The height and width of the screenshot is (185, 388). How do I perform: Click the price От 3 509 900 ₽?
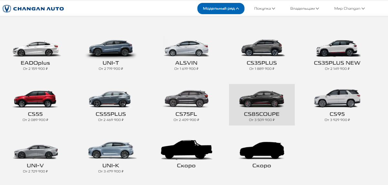click(262, 120)
